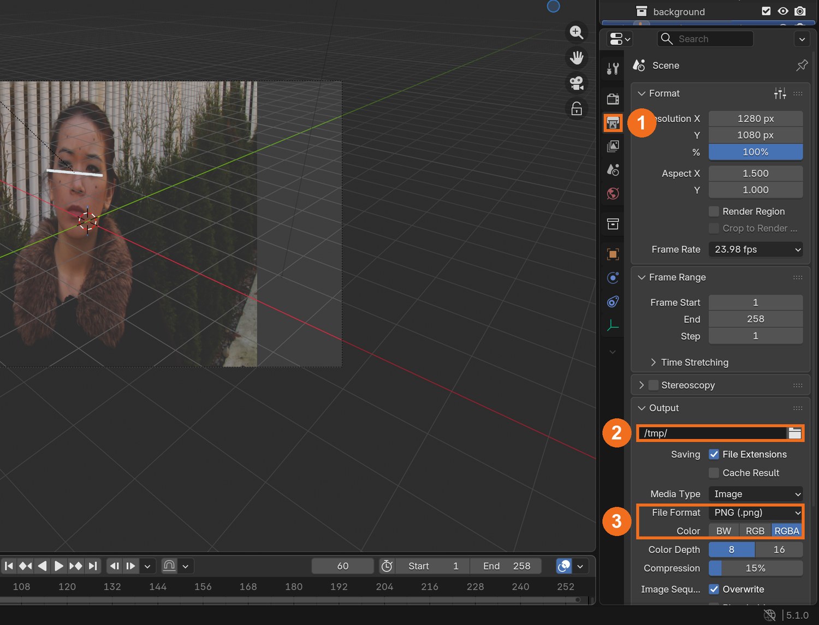This screenshot has width=819, height=625.
Task: Disable the File Extensions checkbox
Action: coord(714,454)
